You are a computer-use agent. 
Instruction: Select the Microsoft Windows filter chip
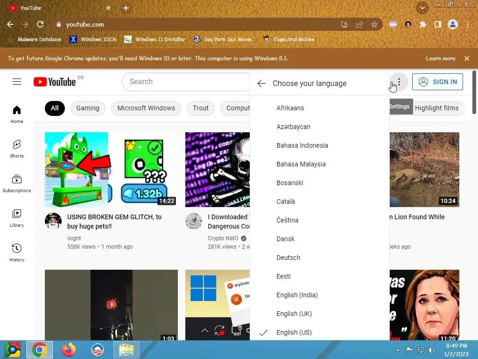[x=146, y=108]
